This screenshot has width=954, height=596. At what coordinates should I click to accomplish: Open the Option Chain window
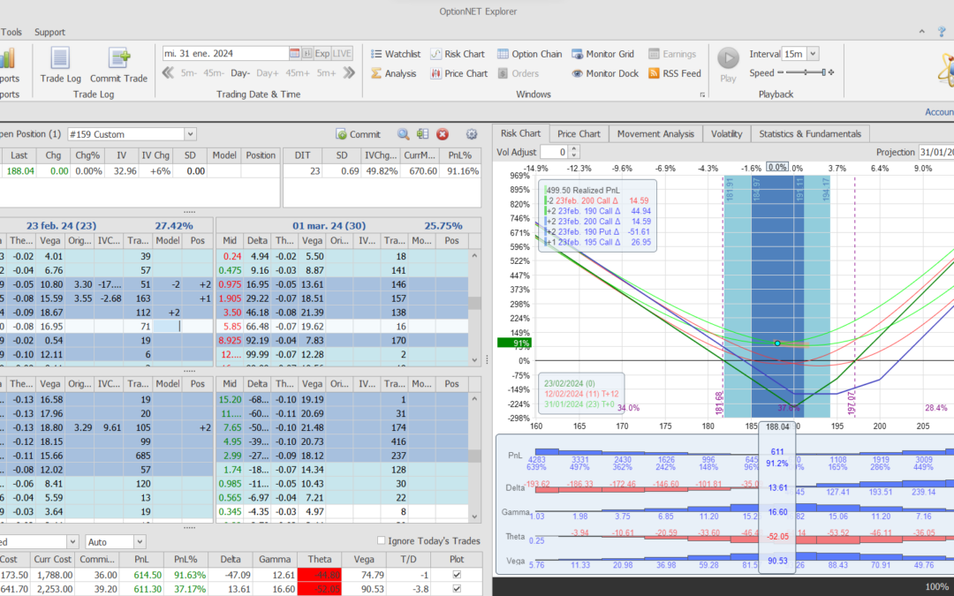pos(529,54)
